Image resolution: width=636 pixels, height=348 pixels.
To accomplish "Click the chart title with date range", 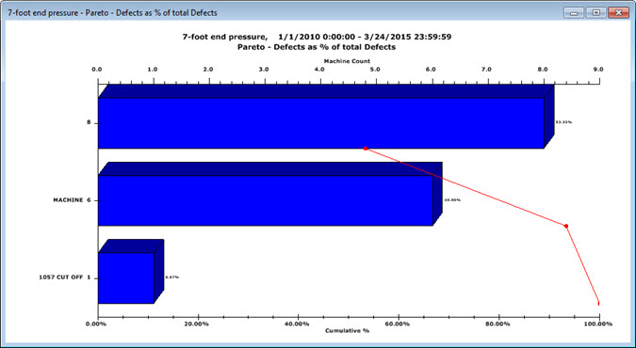I will pyautogui.click(x=317, y=37).
